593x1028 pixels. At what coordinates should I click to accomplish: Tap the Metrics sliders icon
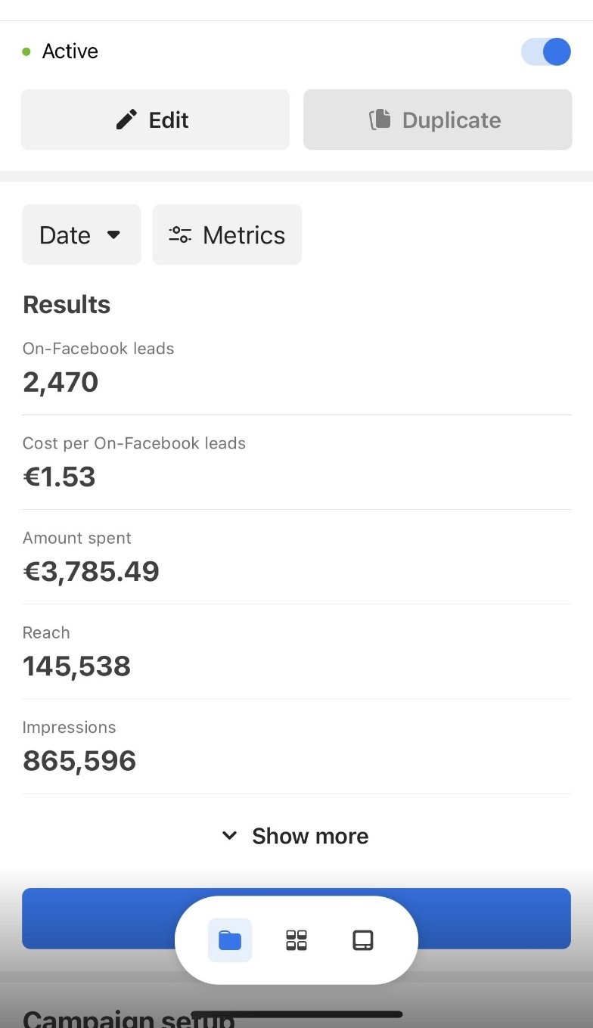(x=180, y=234)
